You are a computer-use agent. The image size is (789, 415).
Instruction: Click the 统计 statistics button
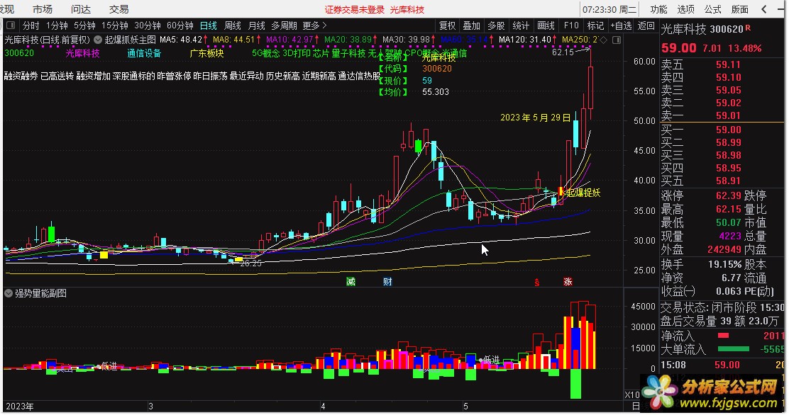pos(521,25)
